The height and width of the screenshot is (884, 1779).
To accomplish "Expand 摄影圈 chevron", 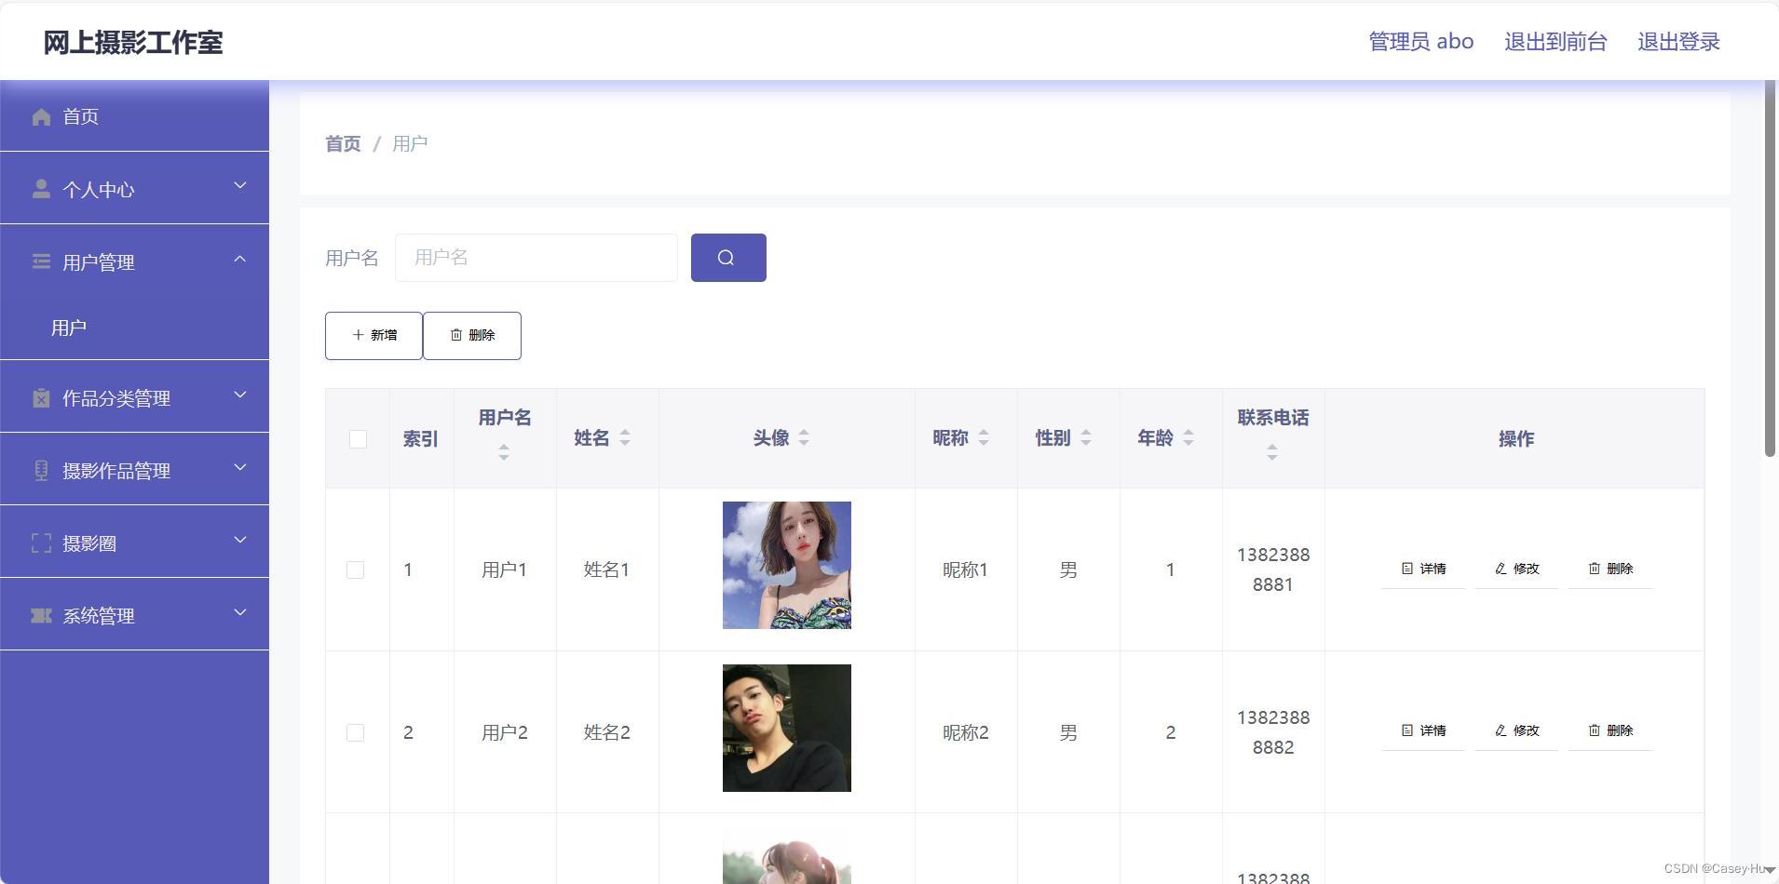I will (240, 540).
